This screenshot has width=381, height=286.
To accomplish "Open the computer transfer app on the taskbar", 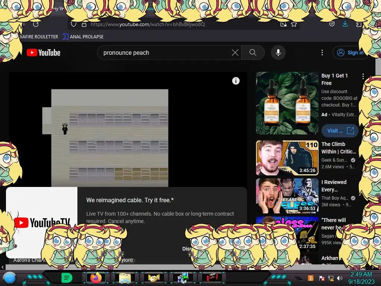I will tap(183, 278).
